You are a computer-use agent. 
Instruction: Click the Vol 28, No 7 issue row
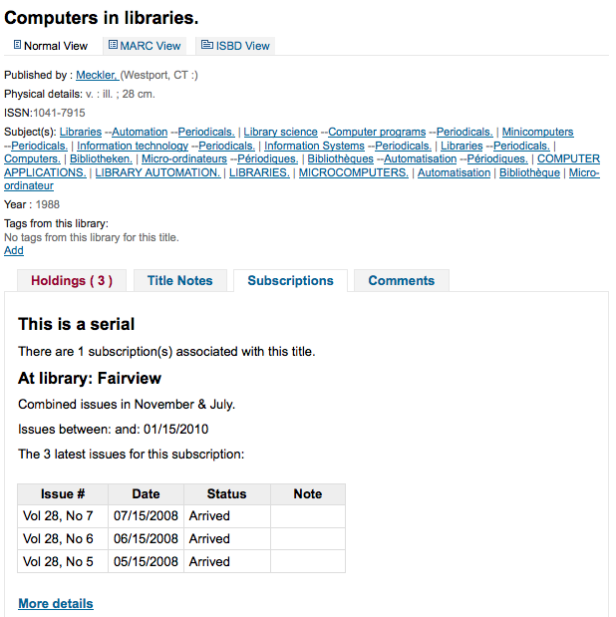181,516
